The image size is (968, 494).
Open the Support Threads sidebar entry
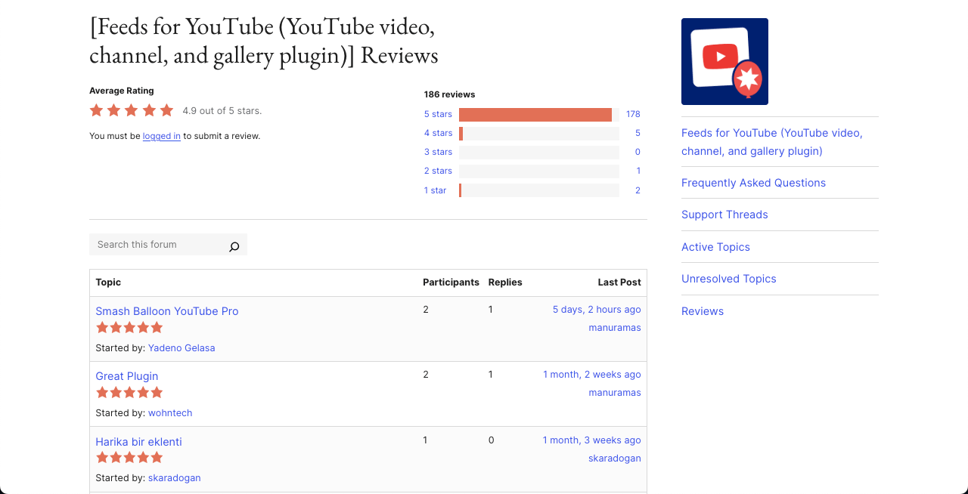click(724, 215)
